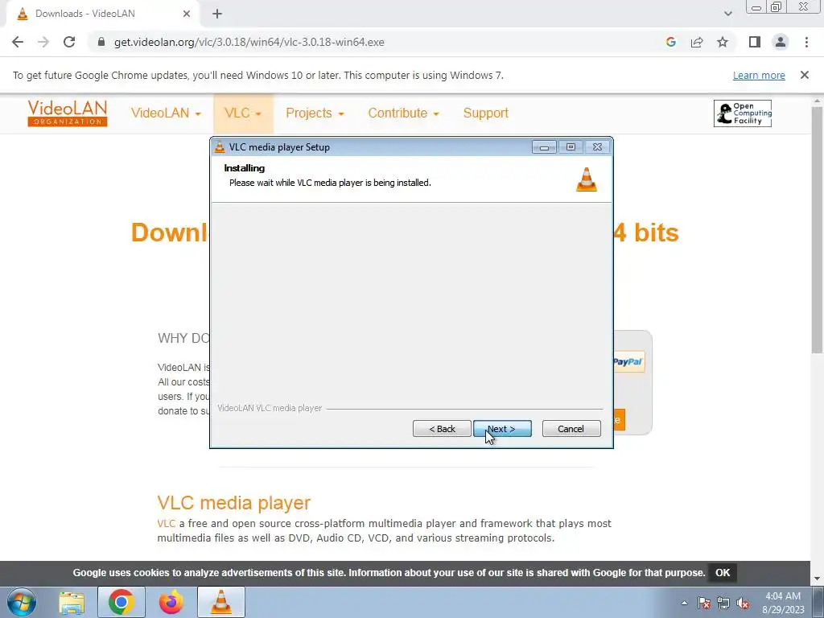Viewport: 824px width, 618px height.
Task: Cancel the VLC installation
Action: tap(571, 429)
